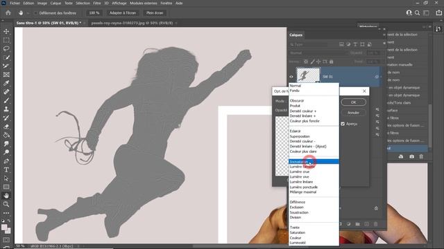This screenshot has height=249, width=444.
Task: Toggle Défilement des fenêtres checkbox
Action: coord(35,13)
